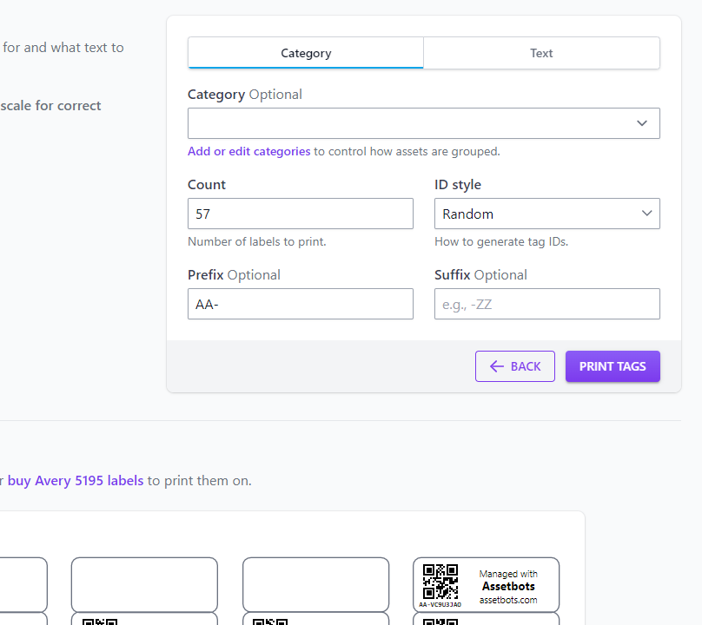Image resolution: width=702 pixels, height=625 pixels.
Task: Open the buy Avery 5195 labels link
Action: 76,481
